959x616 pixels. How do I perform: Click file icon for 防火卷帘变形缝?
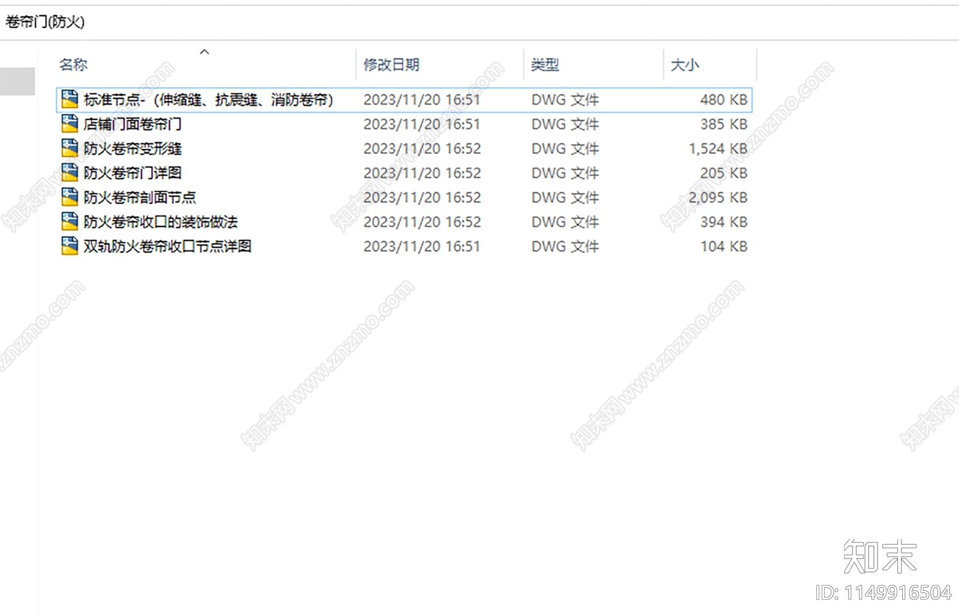click(70, 149)
